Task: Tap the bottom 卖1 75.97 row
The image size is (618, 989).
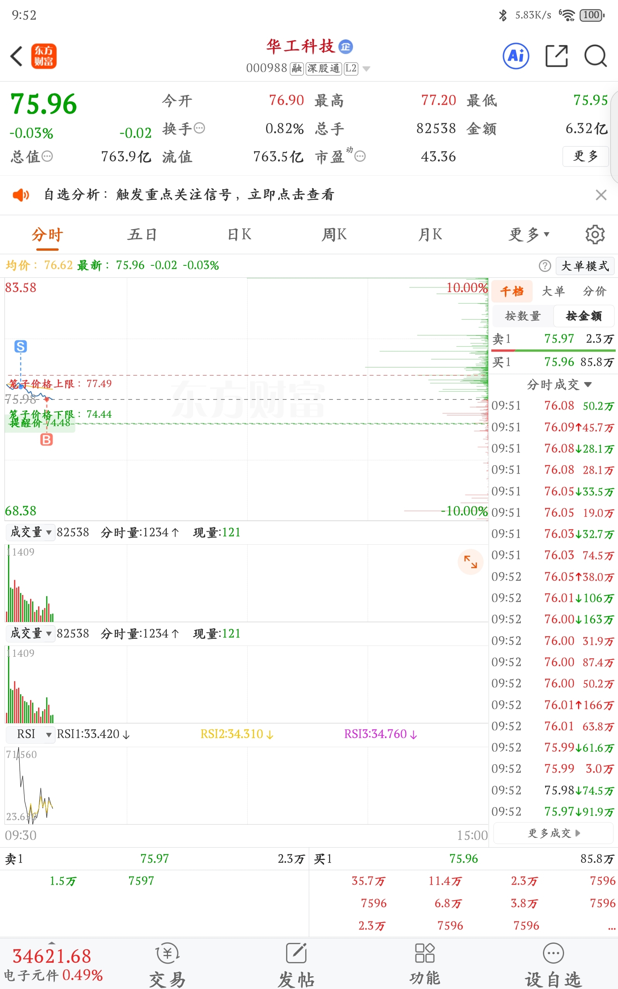Action: (x=154, y=859)
